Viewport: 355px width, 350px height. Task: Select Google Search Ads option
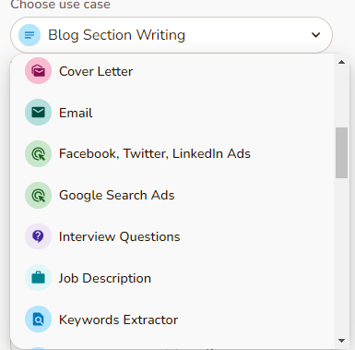[172, 196]
